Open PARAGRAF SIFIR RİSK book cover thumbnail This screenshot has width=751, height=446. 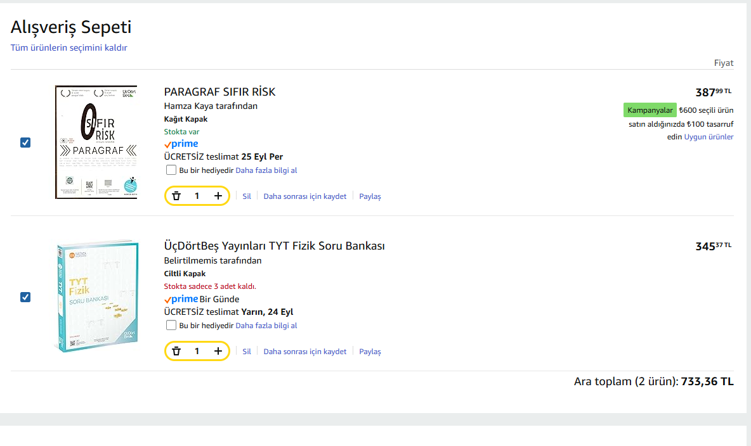96,143
